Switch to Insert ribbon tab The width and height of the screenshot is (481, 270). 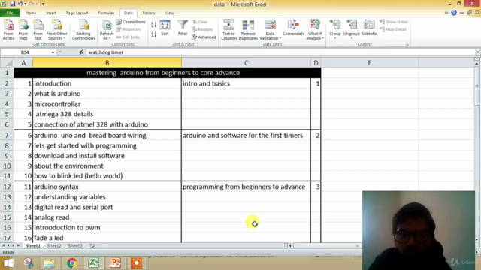(x=51, y=13)
